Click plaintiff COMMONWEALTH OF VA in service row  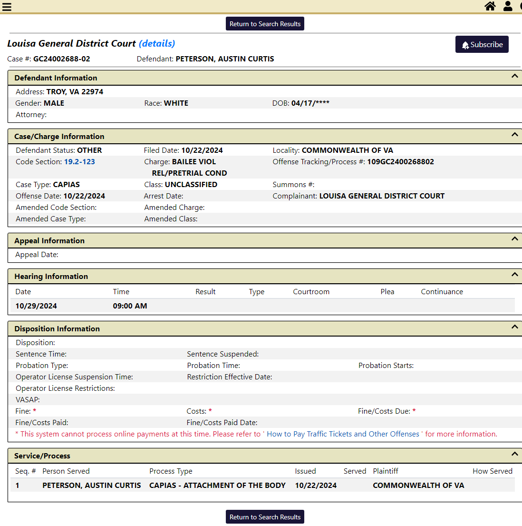(x=418, y=486)
